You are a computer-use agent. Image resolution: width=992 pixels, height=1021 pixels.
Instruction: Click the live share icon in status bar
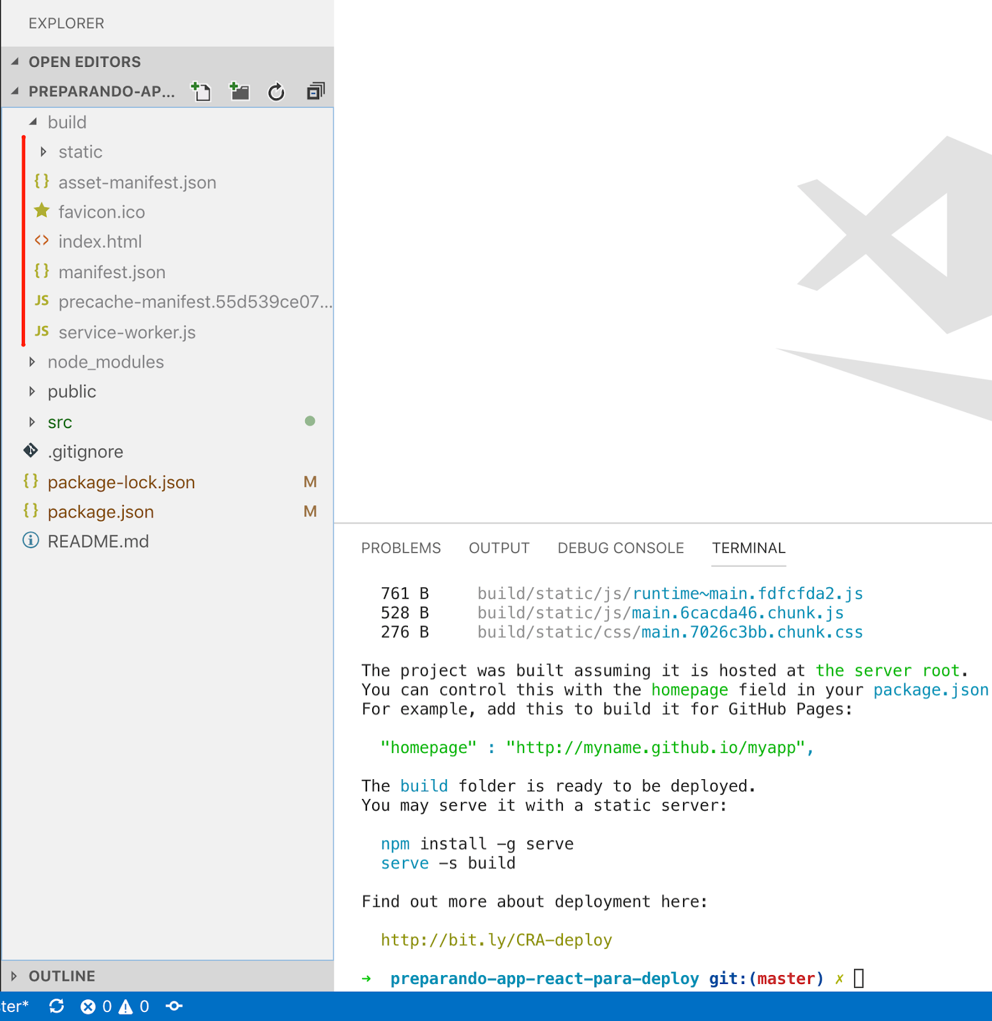tap(174, 1006)
